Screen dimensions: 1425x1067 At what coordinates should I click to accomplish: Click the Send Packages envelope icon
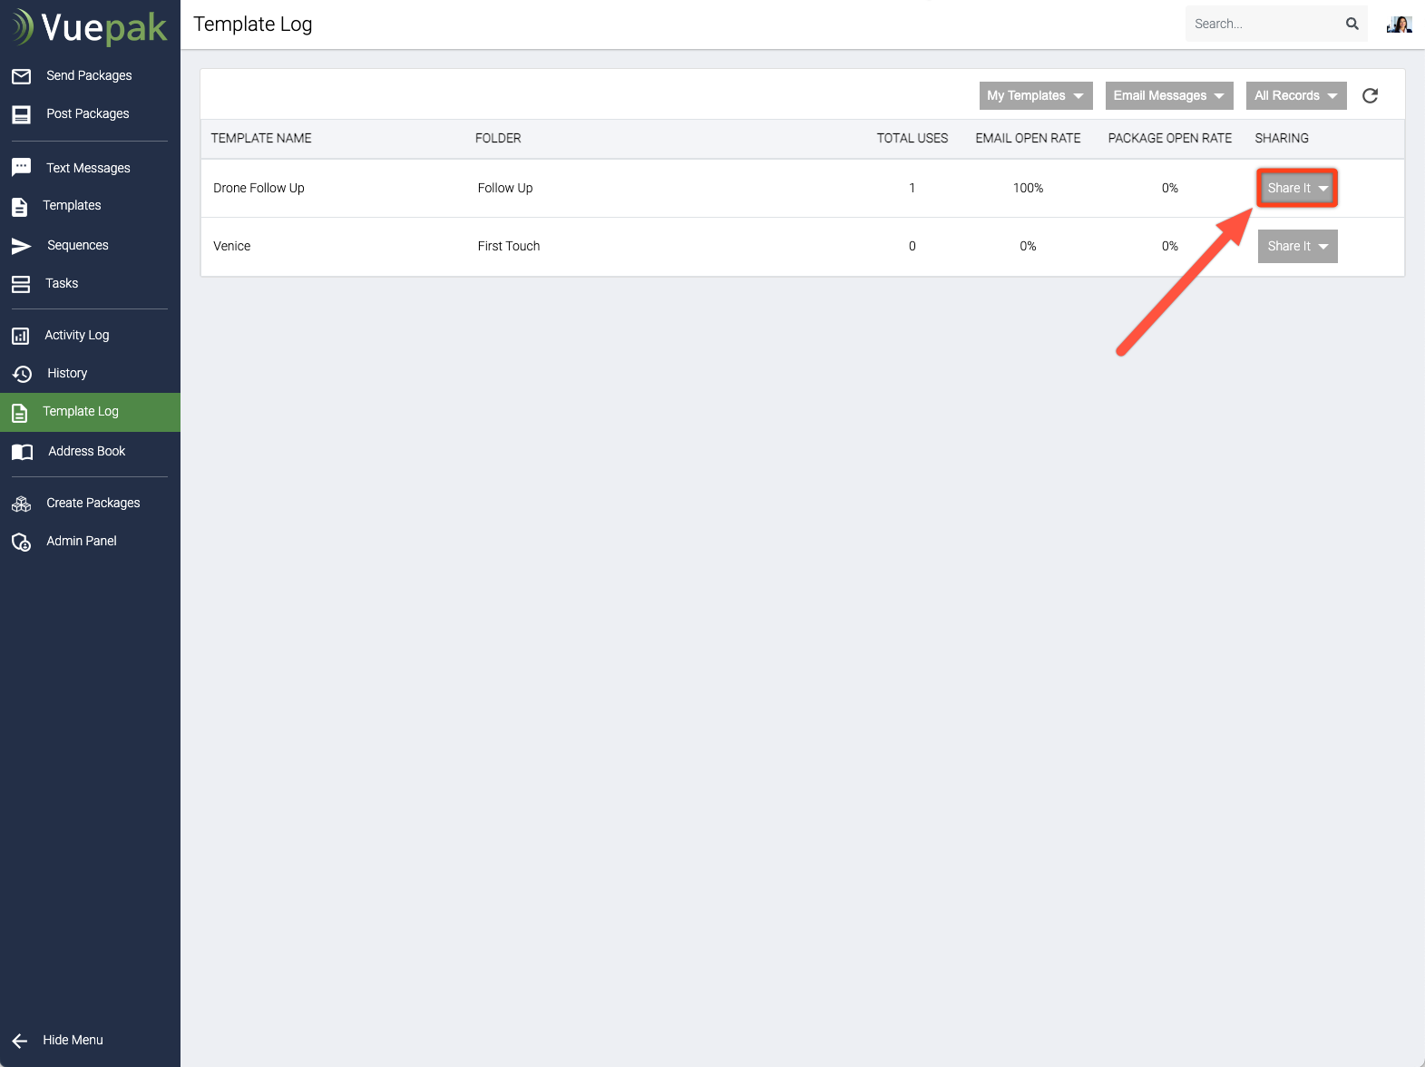click(x=22, y=76)
